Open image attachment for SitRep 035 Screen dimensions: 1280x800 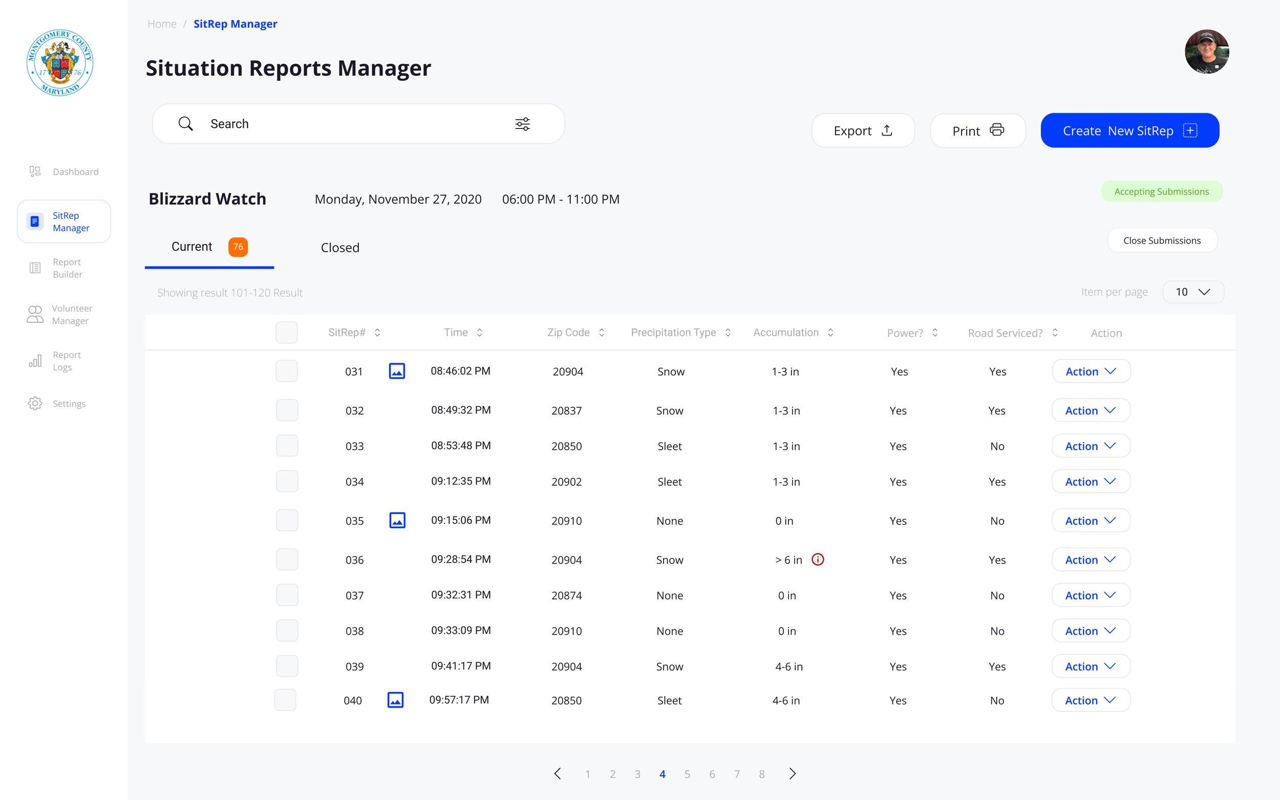(x=397, y=520)
